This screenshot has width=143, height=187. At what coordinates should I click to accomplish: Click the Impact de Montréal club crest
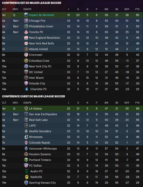point(26,15)
